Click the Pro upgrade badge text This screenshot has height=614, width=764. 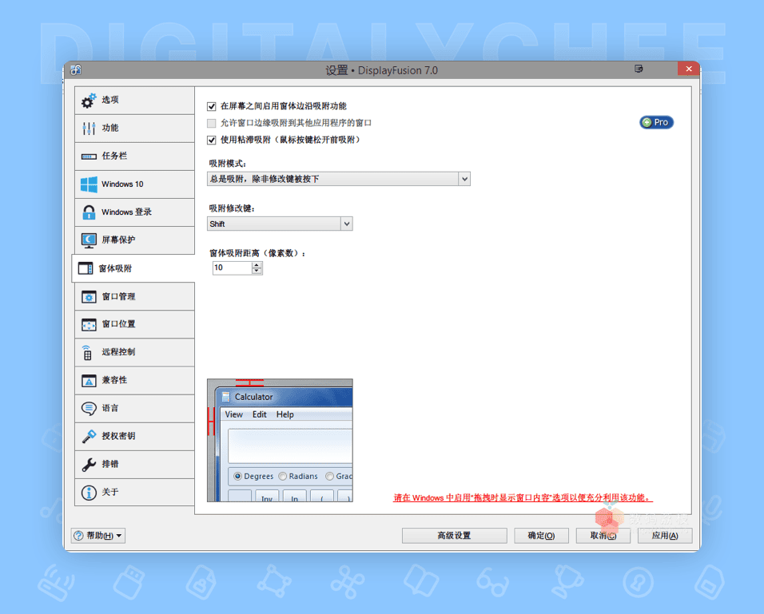[661, 122]
